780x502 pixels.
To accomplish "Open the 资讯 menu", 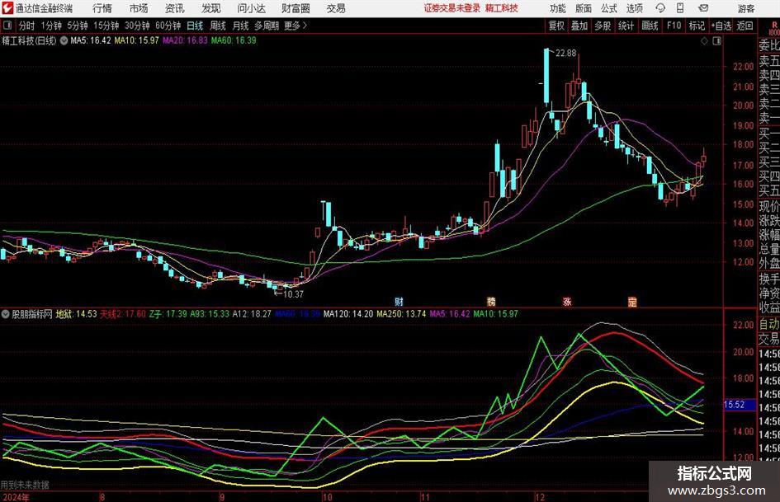I will tap(174, 8).
